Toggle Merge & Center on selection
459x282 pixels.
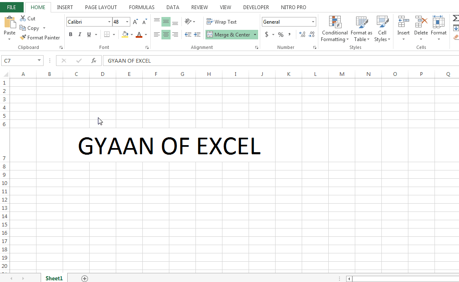click(x=228, y=34)
